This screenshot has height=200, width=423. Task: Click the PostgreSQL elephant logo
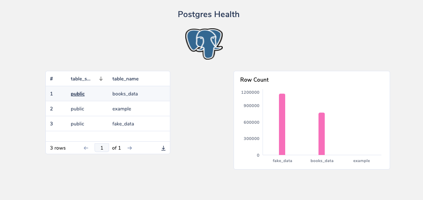(204, 43)
